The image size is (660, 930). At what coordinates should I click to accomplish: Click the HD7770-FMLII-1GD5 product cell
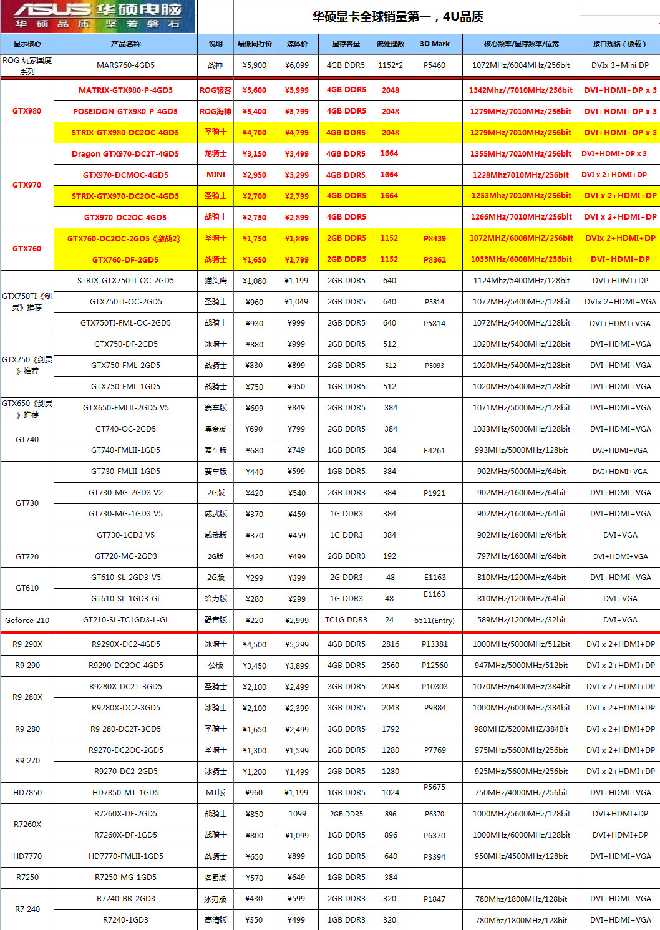(125, 856)
